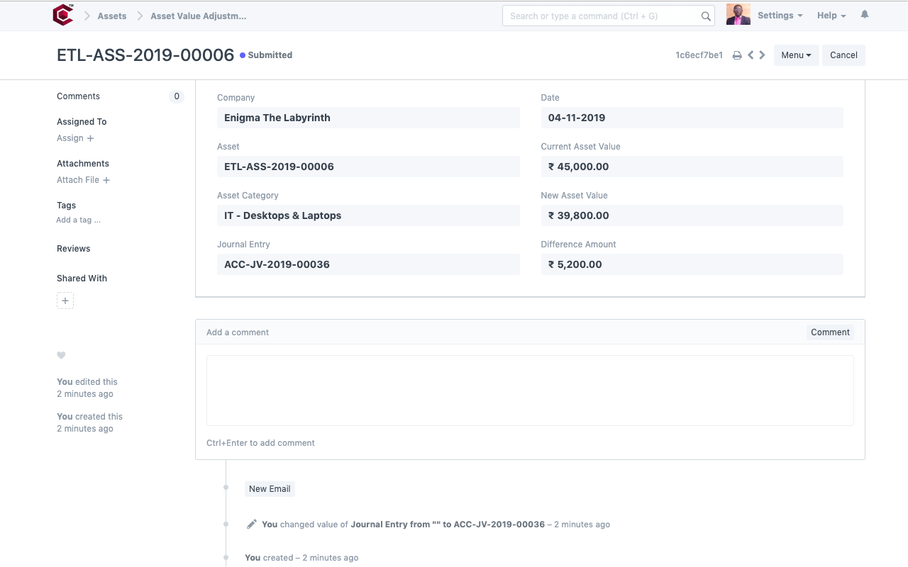
Task: Open notifications bell icon
Action: (864, 15)
